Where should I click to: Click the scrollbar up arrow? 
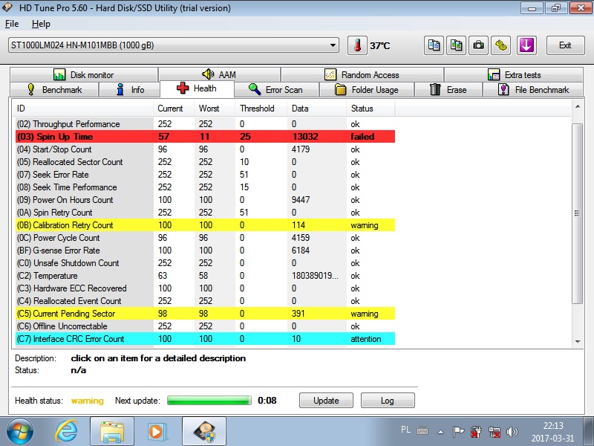(578, 106)
